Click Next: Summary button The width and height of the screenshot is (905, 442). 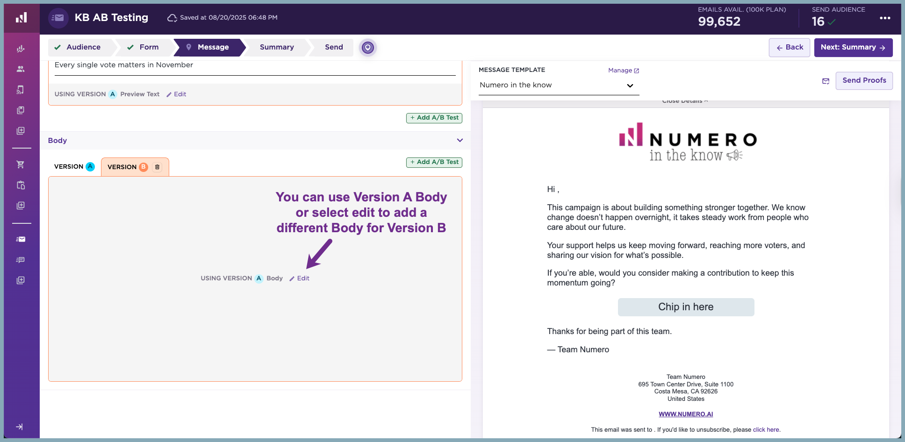[x=853, y=48]
